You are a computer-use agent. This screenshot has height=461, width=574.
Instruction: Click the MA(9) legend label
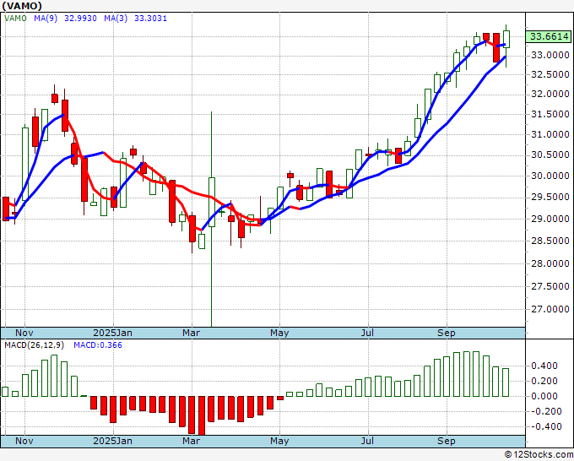point(46,19)
